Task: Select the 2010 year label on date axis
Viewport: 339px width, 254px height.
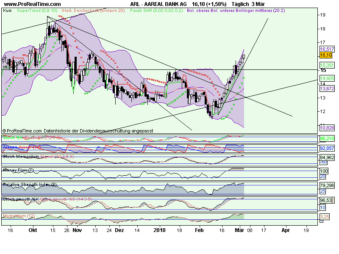Action: (x=159, y=230)
